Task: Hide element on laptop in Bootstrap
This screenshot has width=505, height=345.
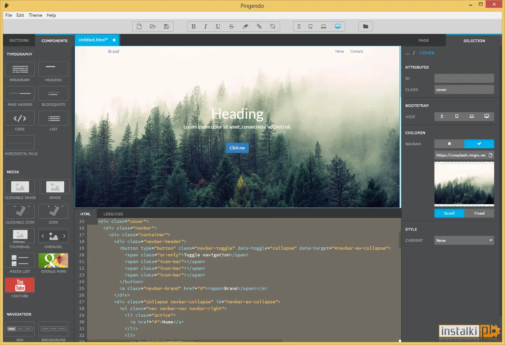Action: coord(472,117)
